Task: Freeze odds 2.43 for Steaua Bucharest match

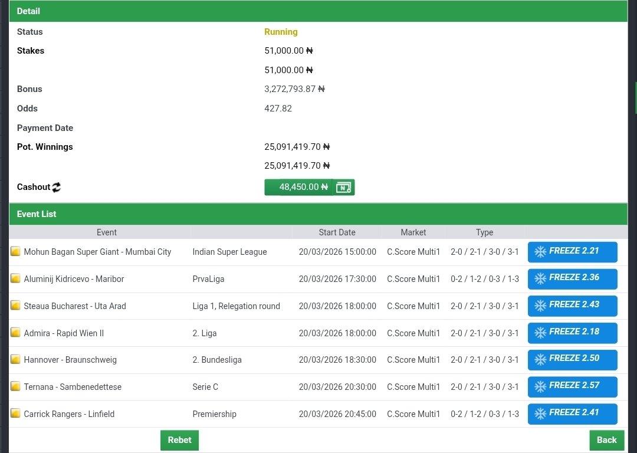Action: (572, 306)
